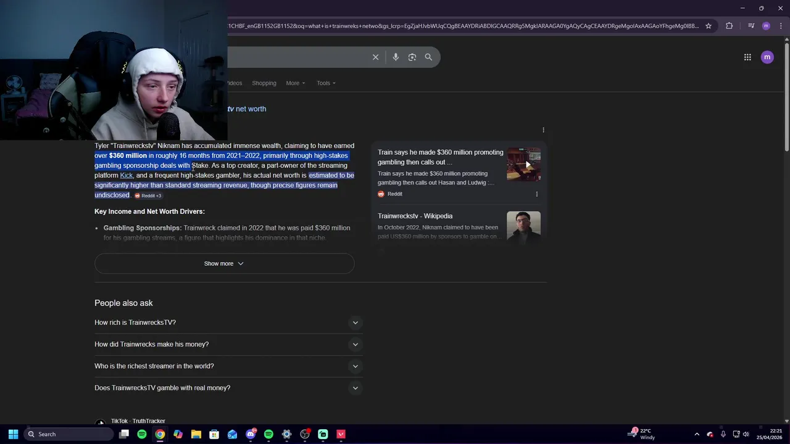
Task: Follow the Kick link in the overview
Action: 126,175
